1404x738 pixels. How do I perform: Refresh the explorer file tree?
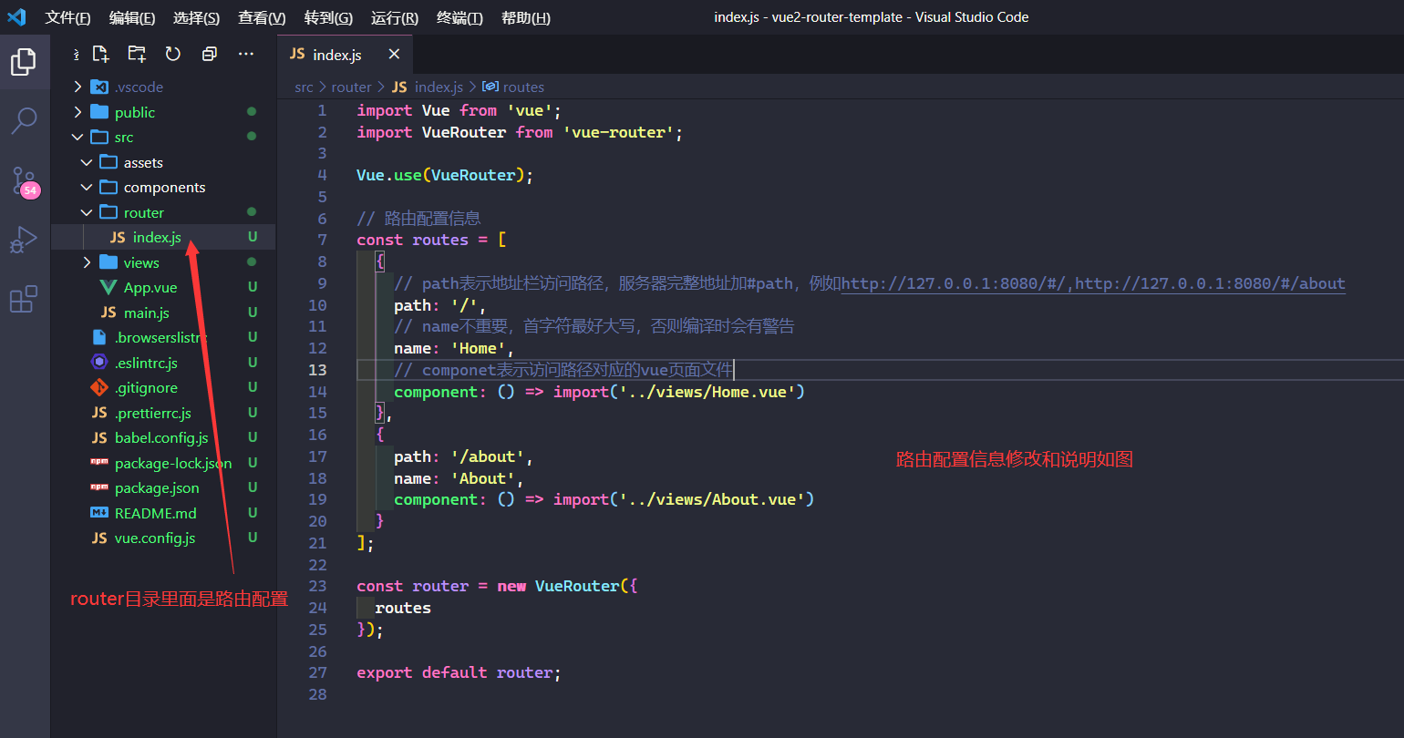click(173, 55)
